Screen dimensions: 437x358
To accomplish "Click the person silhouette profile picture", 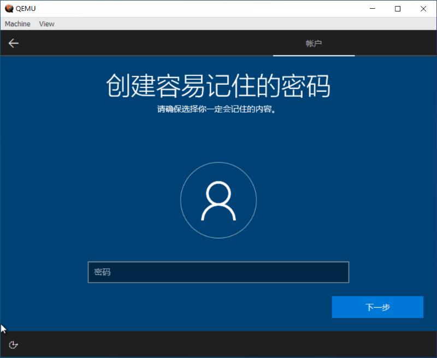I will pos(218,201).
